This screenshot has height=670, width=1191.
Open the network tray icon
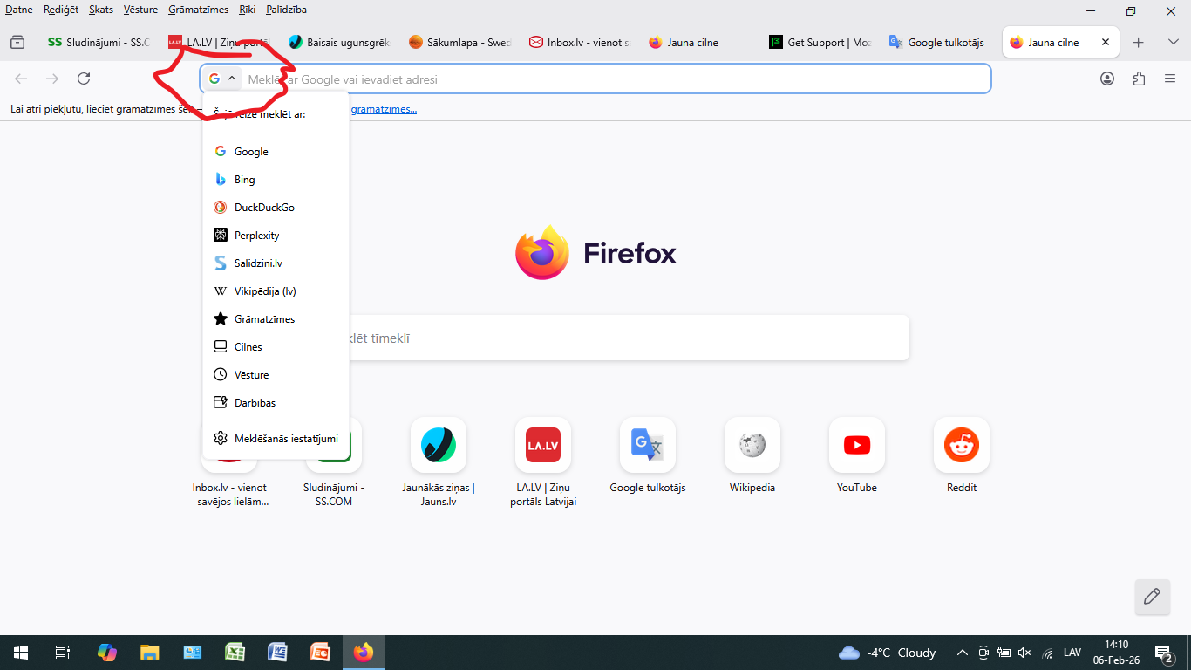coord(1047,653)
